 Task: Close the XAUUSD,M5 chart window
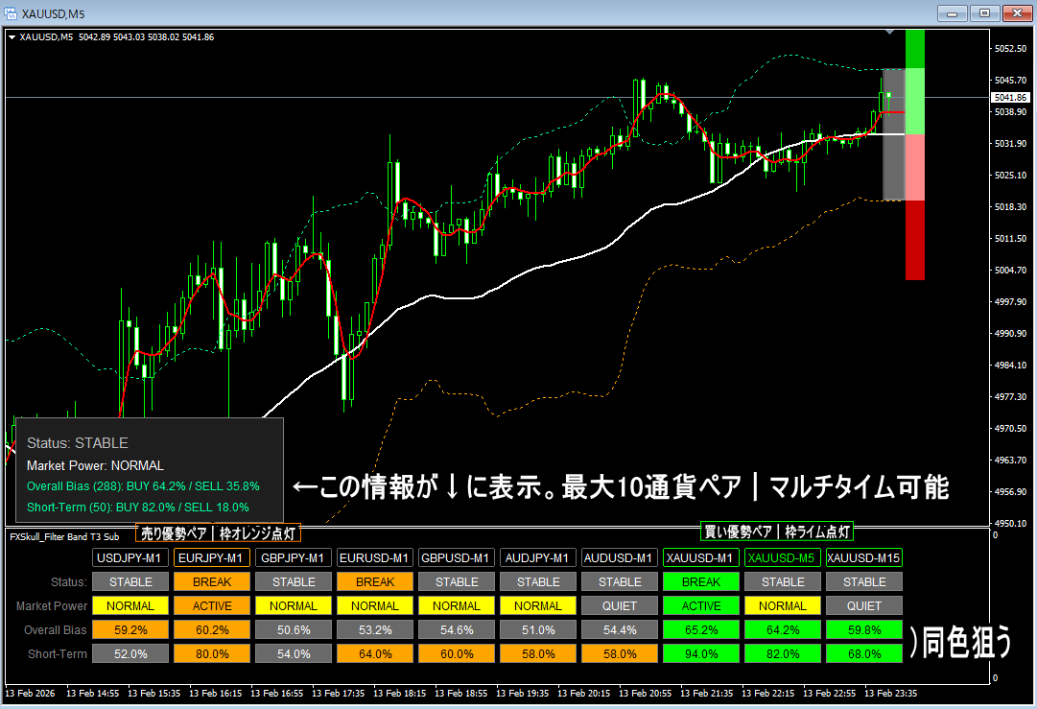coord(1015,13)
